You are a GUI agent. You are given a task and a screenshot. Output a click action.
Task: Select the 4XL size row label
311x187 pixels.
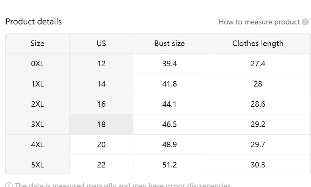click(37, 144)
